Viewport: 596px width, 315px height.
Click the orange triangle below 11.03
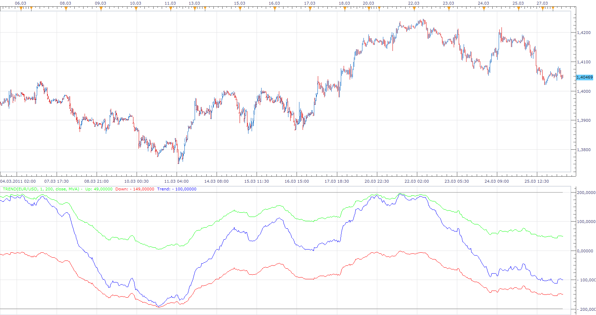coord(171,9)
